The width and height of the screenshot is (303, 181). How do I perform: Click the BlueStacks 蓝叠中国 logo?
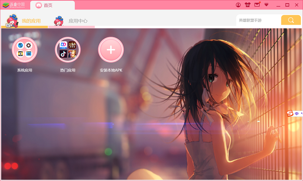(x=14, y=5)
